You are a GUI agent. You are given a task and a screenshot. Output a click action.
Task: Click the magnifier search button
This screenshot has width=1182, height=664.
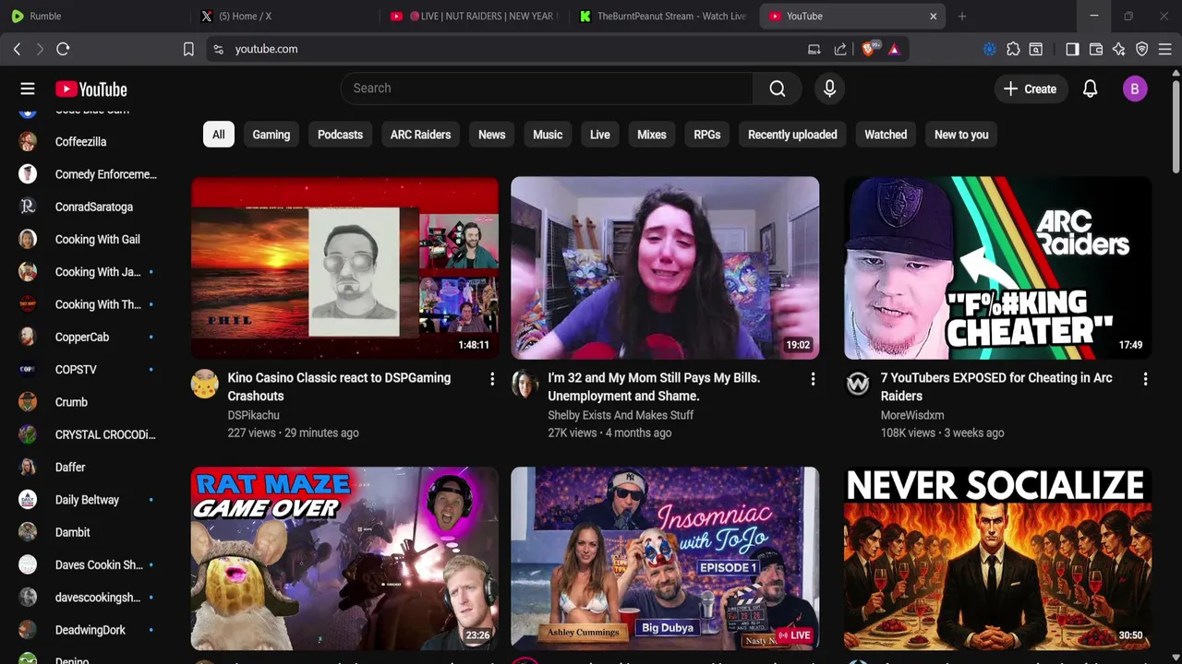[x=778, y=89]
